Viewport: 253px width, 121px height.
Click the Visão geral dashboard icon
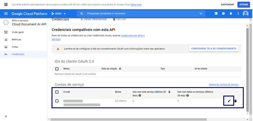point(6,32)
